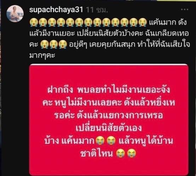
Task: Click the first crying emoji in caption's top row
Action: (33, 22)
